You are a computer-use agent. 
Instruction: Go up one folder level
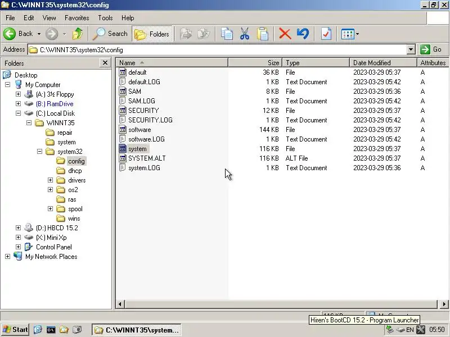(x=78, y=34)
